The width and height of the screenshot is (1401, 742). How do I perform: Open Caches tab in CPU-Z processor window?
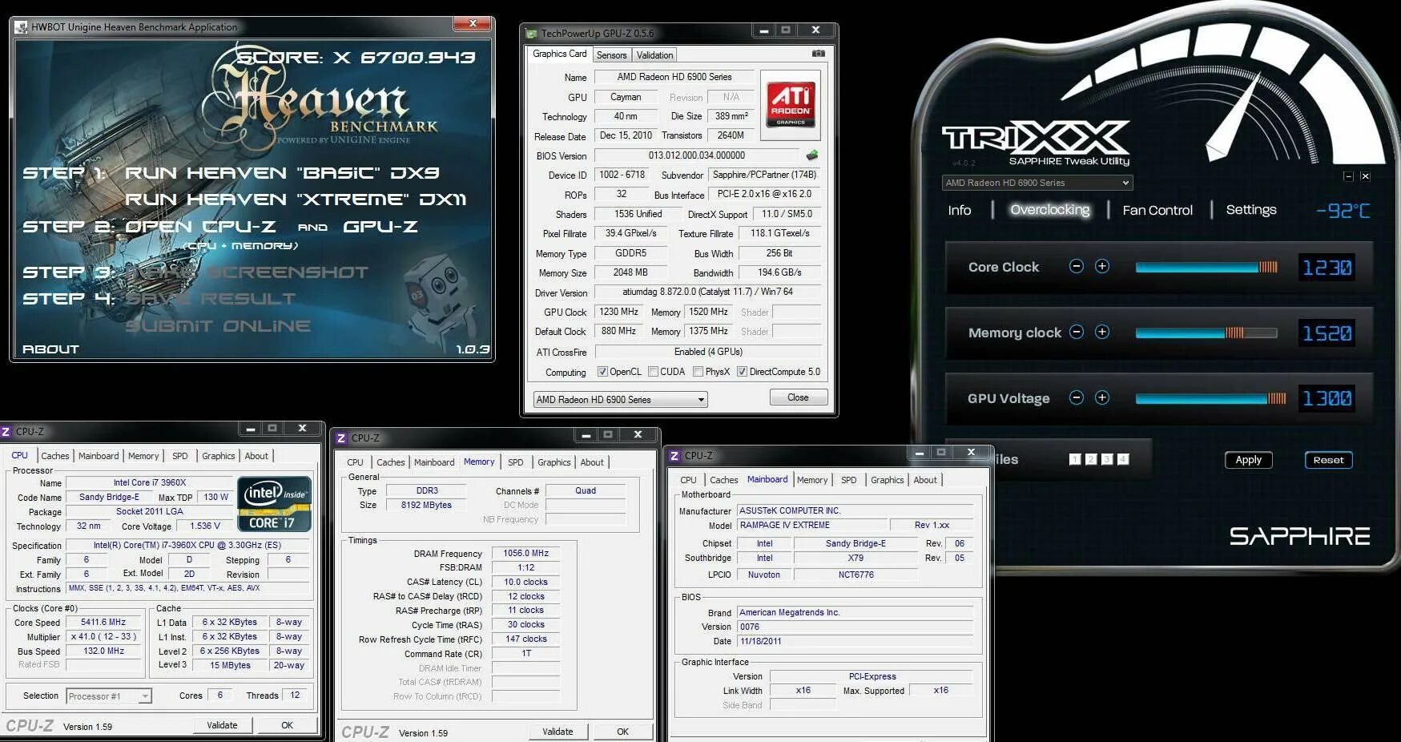[x=55, y=456]
